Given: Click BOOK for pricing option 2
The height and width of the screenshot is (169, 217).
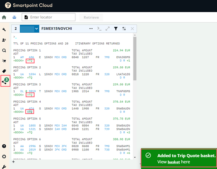Looking at the screenshot, I should (x=18, y=78).
